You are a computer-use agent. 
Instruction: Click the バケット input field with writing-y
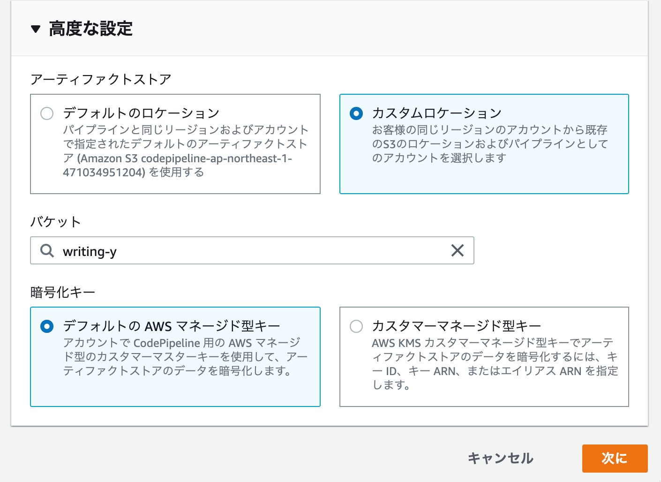coord(252,251)
